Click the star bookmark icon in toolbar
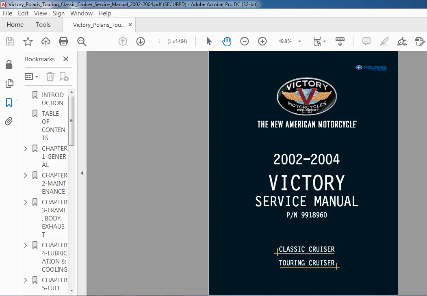The image size is (427, 296). tap(28, 41)
